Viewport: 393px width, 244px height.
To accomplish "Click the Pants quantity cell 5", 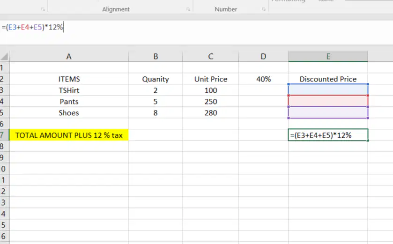I will 156,102.
